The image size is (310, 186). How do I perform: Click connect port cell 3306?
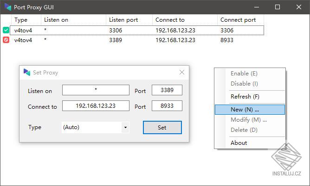tap(227, 31)
